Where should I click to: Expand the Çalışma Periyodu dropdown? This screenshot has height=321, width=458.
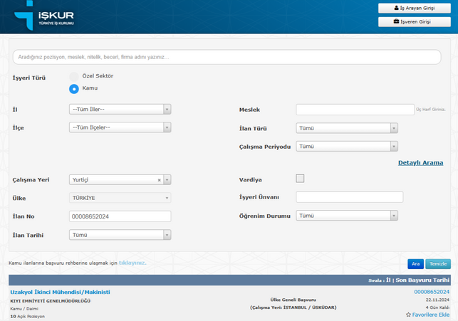click(x=346, y=147)
